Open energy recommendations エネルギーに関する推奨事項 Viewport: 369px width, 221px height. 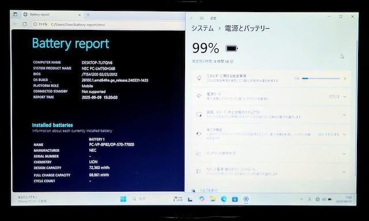(272, 78)
